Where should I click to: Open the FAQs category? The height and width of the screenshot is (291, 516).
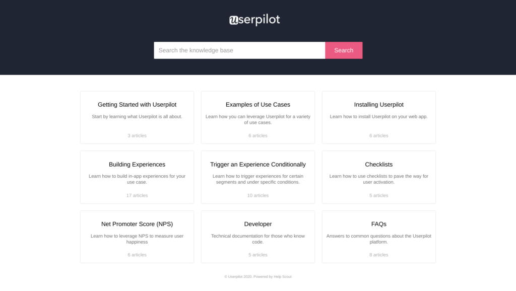point(378,224)
